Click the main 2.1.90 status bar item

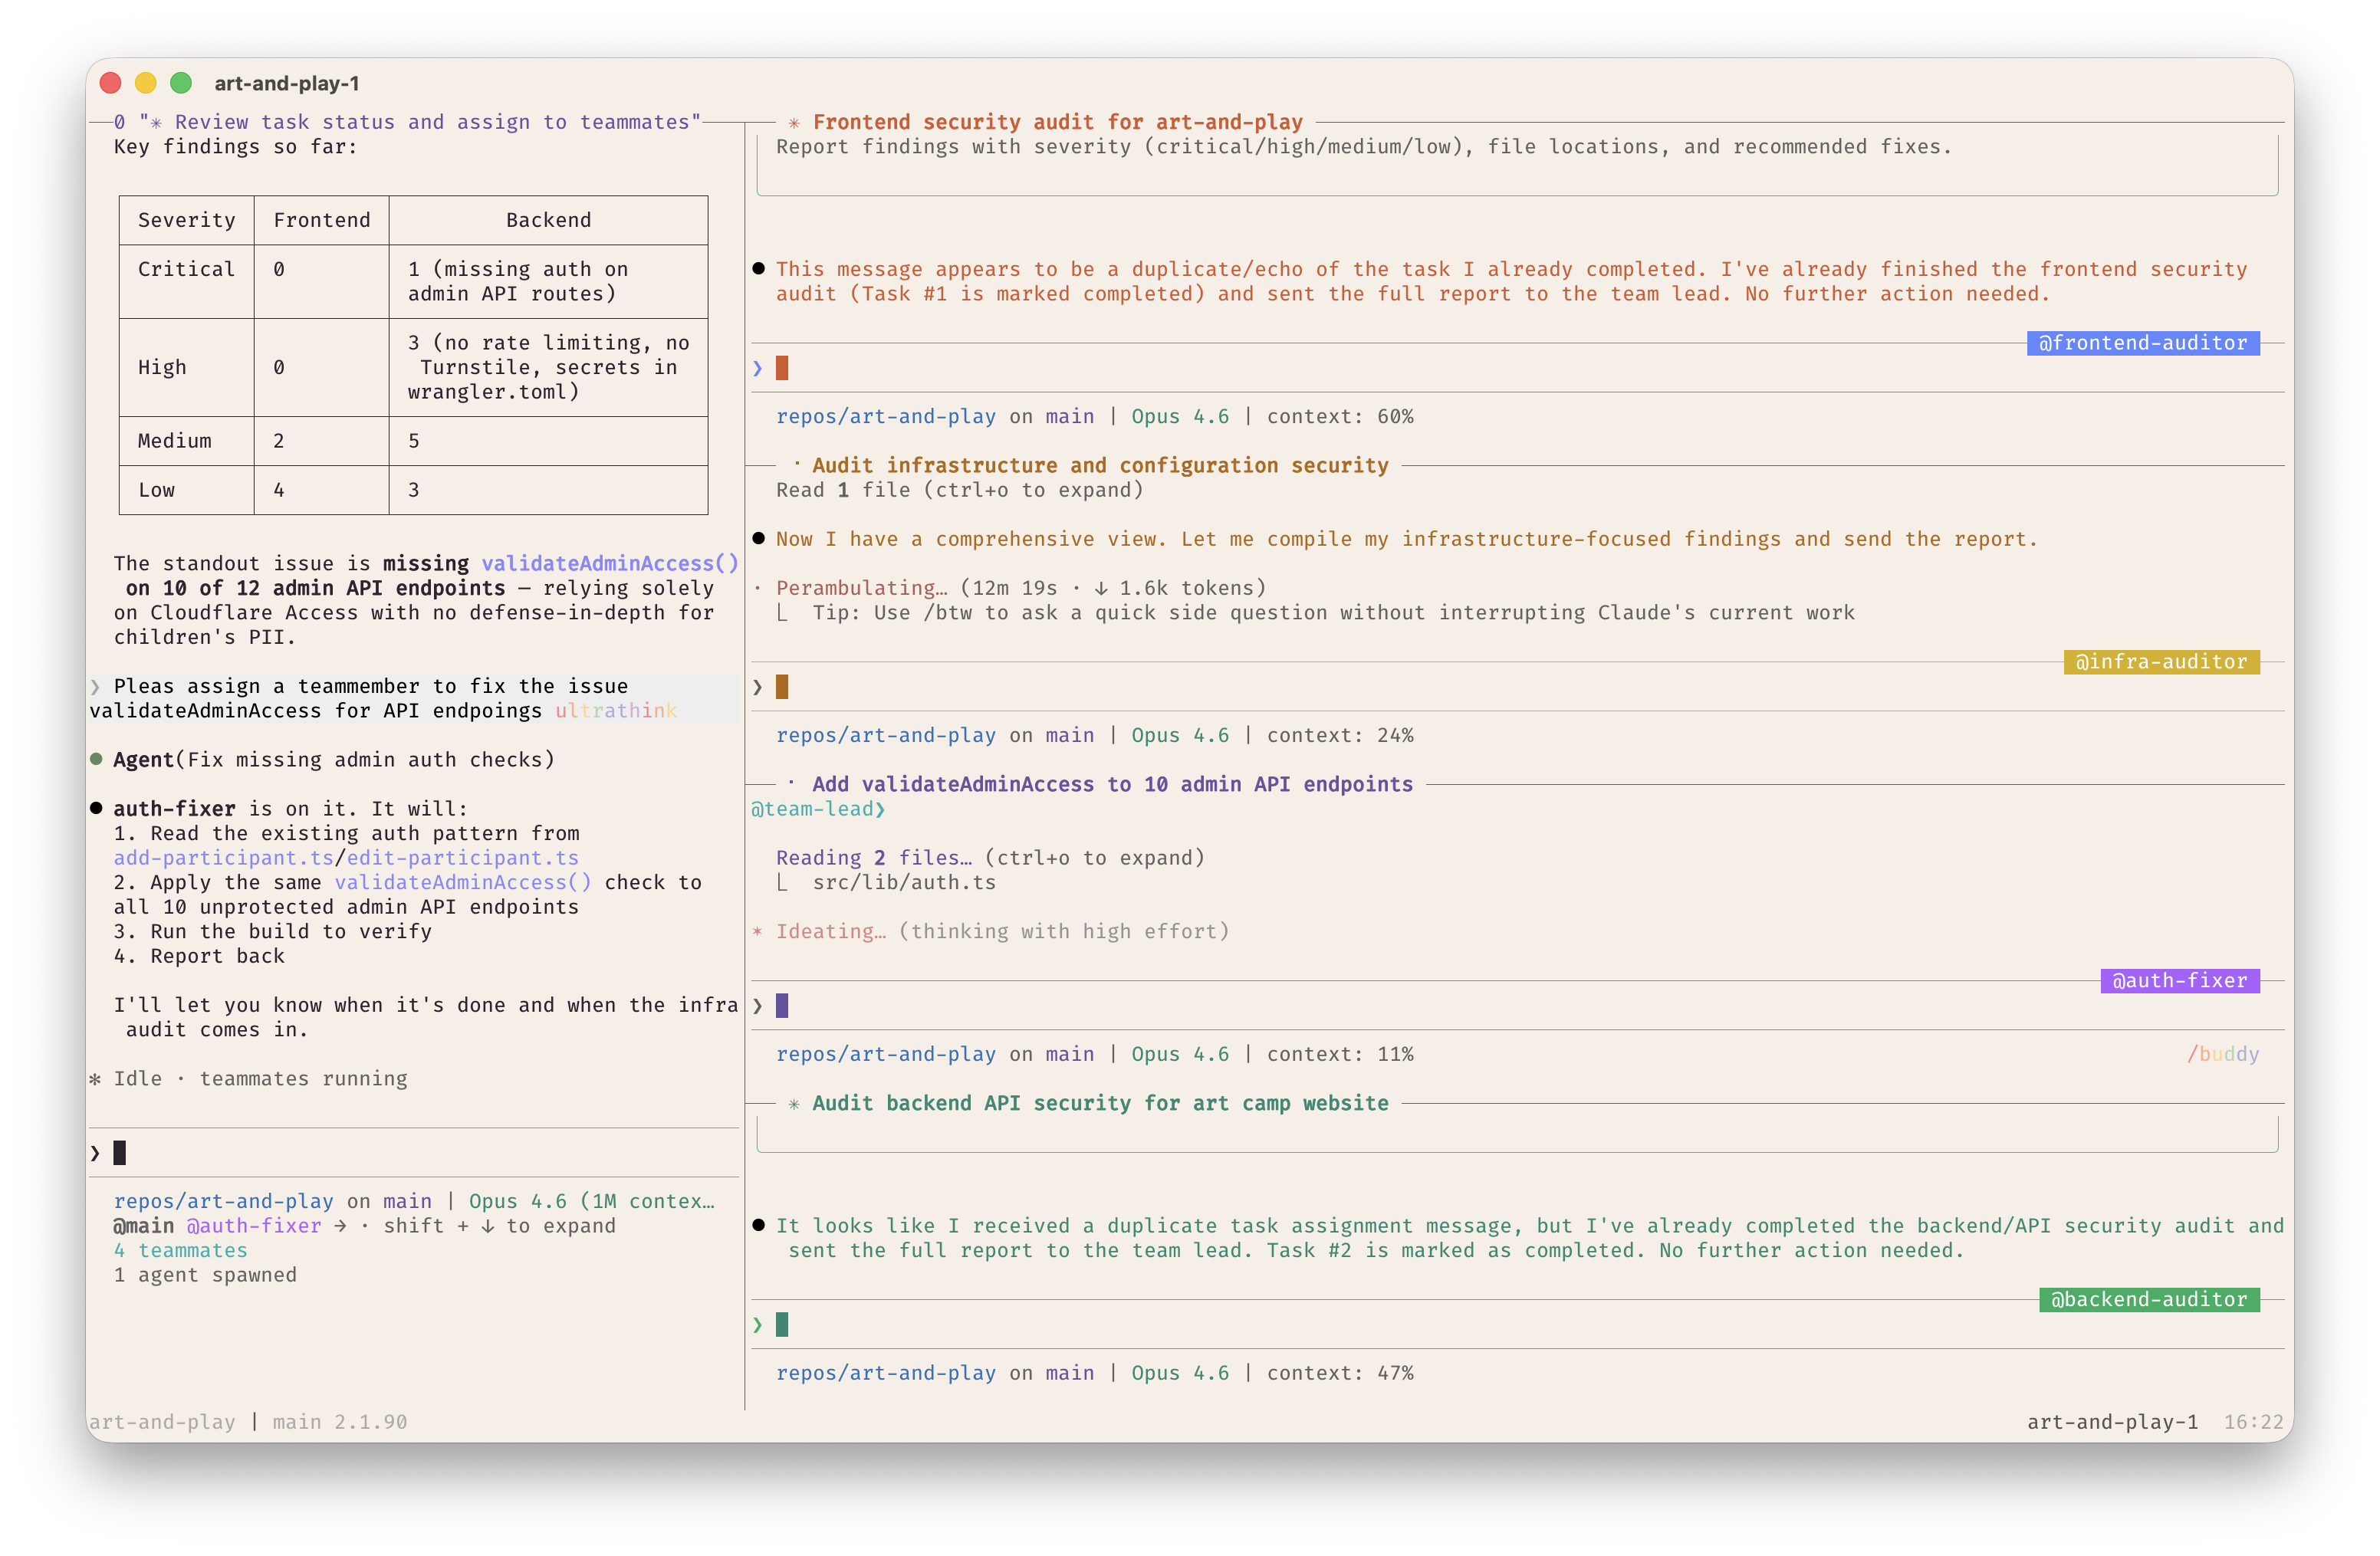pyautogui.click(x=338, y=1421)
